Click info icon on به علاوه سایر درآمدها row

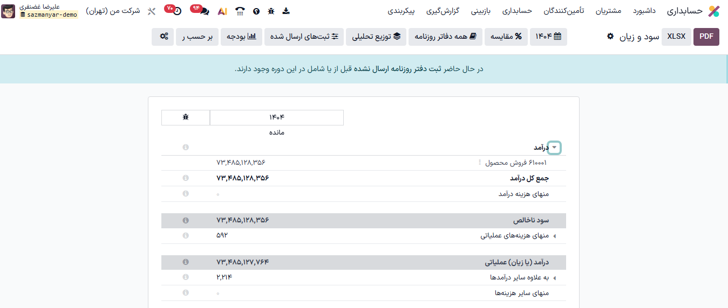click(186, 277)
